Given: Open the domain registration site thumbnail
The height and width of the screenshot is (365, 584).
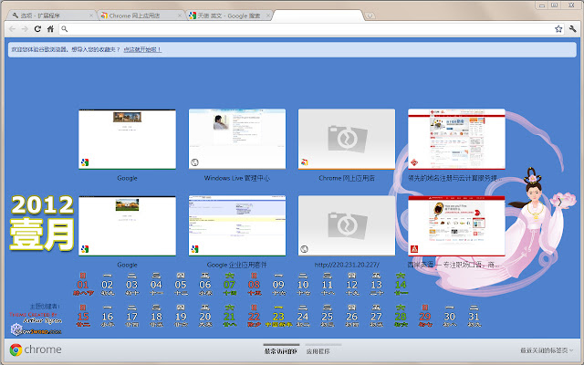Looking at the screenshot, I should (x=456, y=139).
